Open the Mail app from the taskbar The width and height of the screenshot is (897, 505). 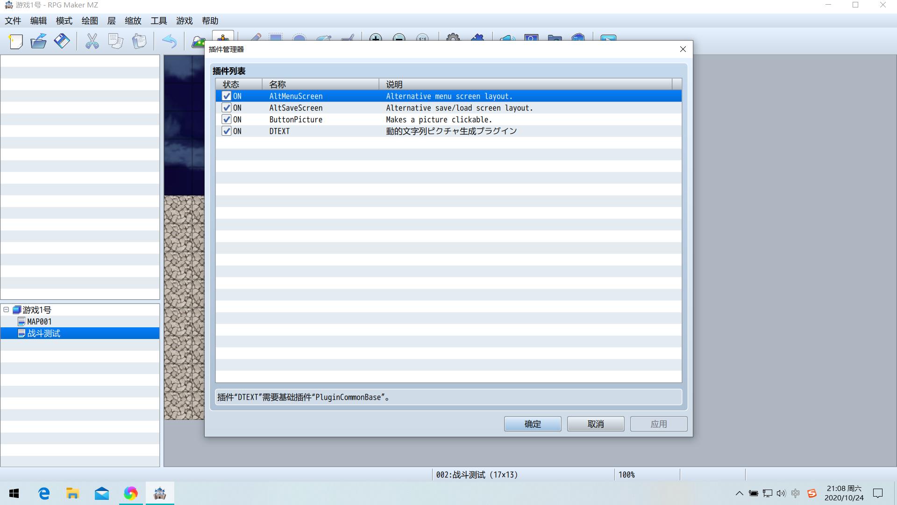(x=101, y=493)
